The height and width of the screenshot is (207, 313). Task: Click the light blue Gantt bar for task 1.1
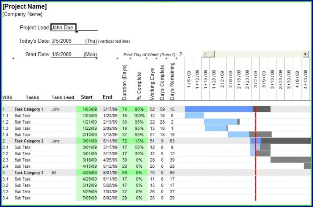(194, 116)
